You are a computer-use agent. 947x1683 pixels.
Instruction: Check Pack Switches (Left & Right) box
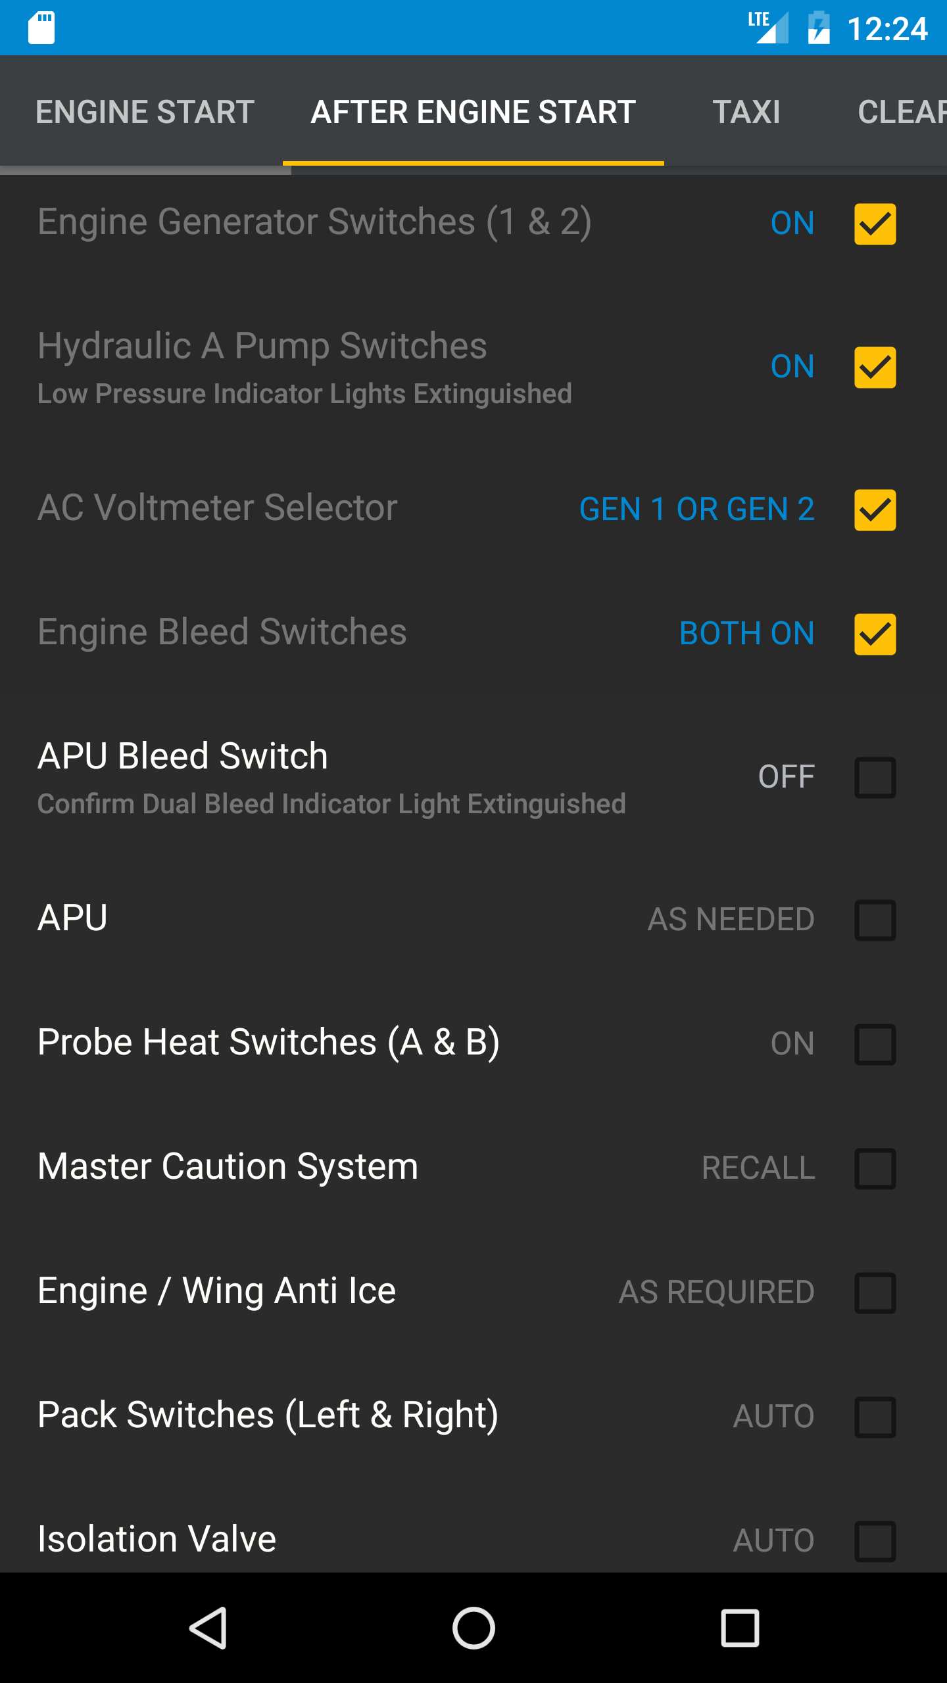pos(875,1417)
